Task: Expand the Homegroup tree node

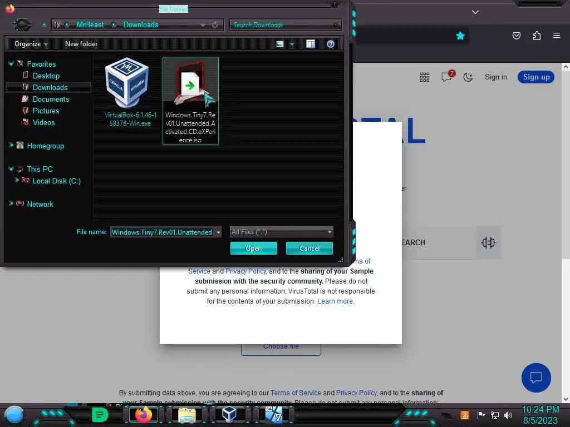Action: coord(11,145)
